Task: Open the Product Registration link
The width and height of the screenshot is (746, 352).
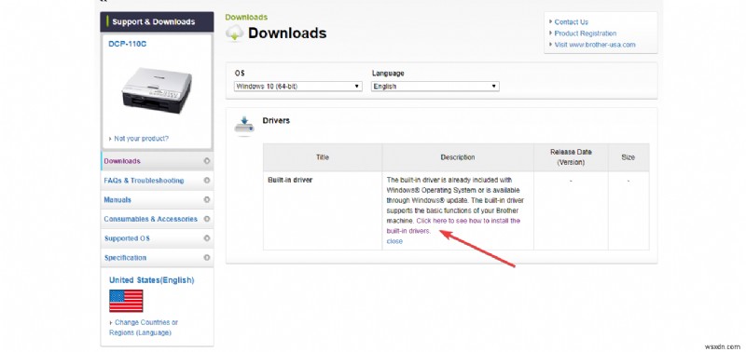Action: pos(586,34)
